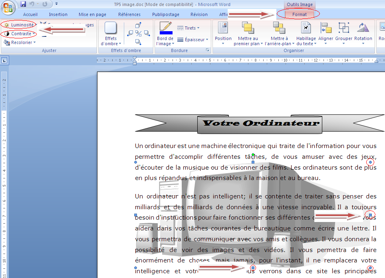Open the Aligner menu
This screenshot has height=278, width=385.
325,34
